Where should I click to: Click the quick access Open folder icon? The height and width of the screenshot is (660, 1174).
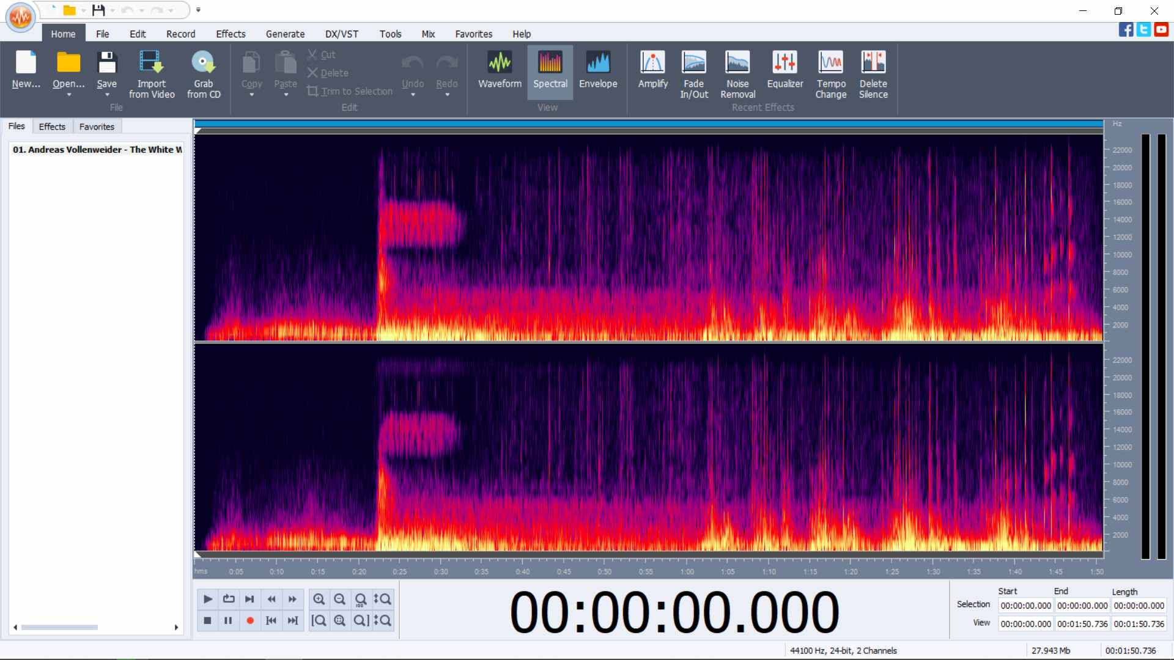70,10
